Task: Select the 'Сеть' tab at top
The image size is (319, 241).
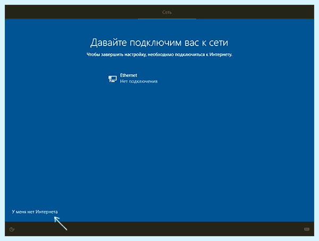Action: point(167,12)
